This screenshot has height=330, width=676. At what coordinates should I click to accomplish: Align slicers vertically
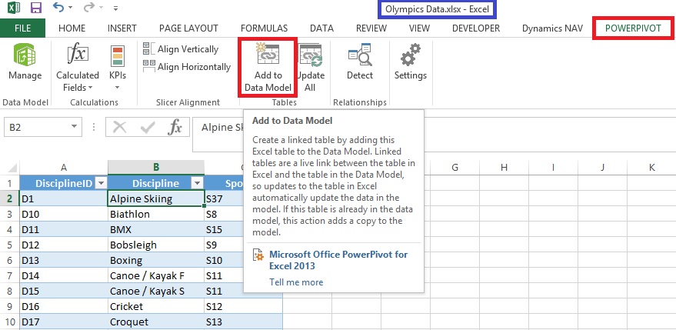click(x=181, y=49)
